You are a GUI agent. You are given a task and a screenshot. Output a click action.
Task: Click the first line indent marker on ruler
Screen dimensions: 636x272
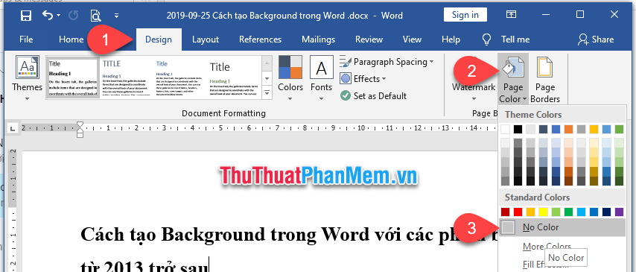tap(80, 124)
